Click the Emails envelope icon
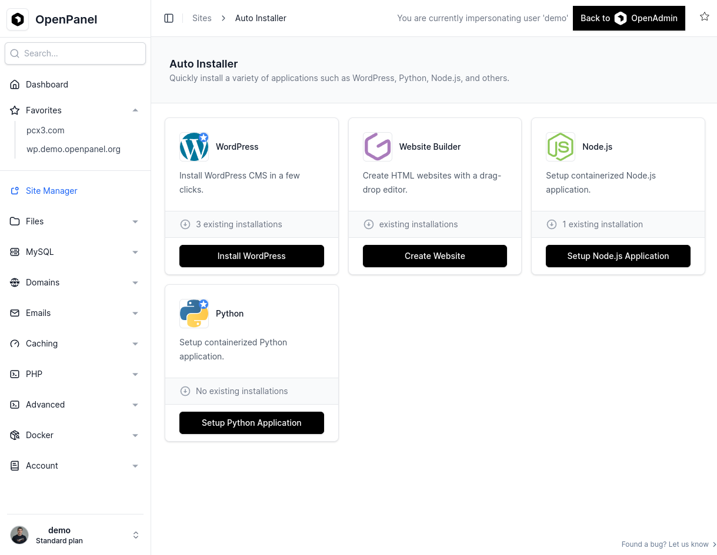Viewport: 717px width, 555px height. (x=15, y=313)
